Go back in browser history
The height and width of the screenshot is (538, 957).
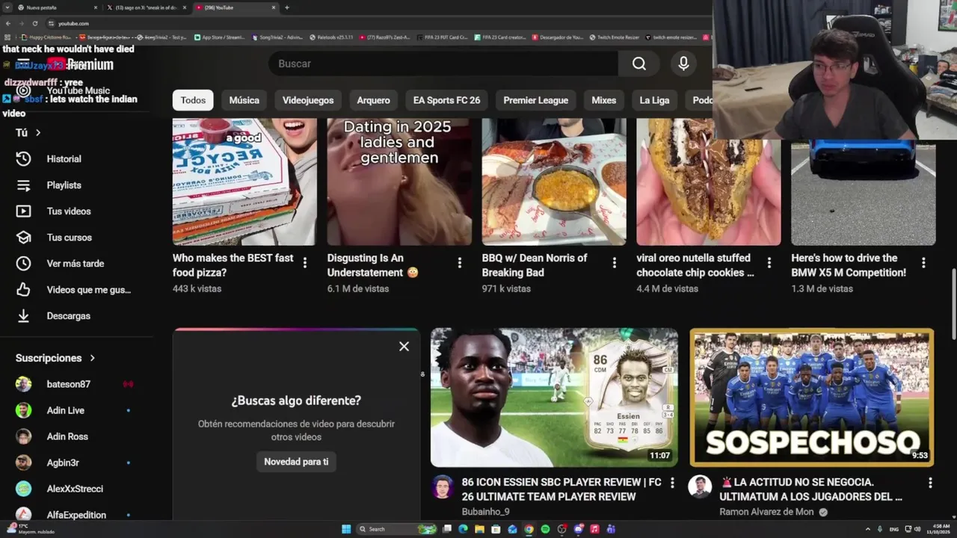(8, 23)
